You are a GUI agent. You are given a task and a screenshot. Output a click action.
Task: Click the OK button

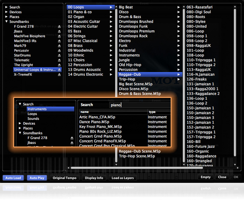click(236, 177)
